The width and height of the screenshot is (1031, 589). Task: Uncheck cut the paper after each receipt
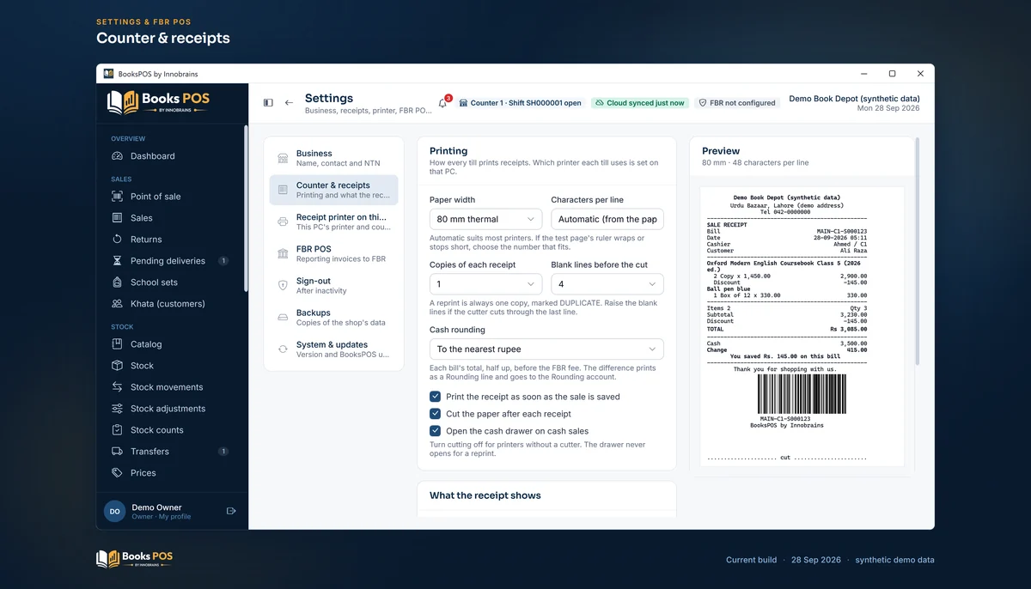[x=436, y=414]
